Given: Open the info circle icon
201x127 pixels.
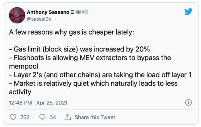Looking at the screenshot, I should [188, 102].
